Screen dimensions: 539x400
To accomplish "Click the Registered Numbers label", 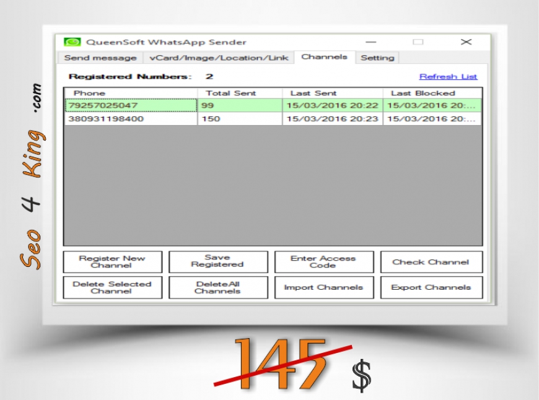I will [130, 76].
